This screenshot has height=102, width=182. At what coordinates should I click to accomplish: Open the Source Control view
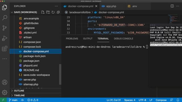[5, 28]
